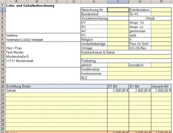Screen dimensions: 173x133
Task: Select the KV entry cell
Action: pos(118,23)
